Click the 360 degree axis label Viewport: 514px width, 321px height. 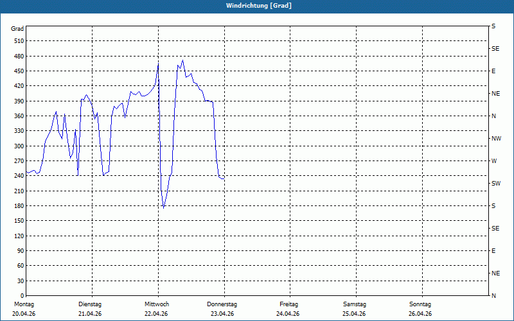19,116
